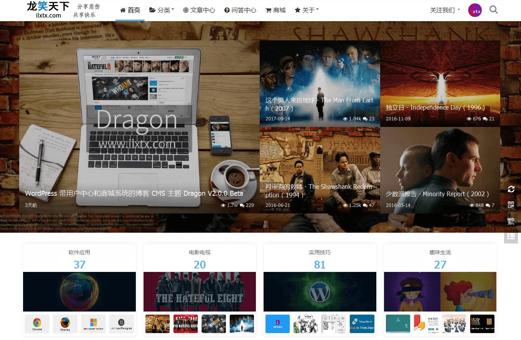This screenshot has width=521, height=340.
Task: Click the 2016-06-21 date on Shawshank card
Action: pyautogui.click(x=278, y=205)
